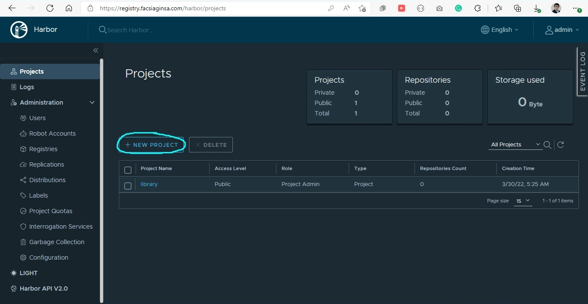Open Users administration page
The image size is (588, 304).
[x=37, y=118]
